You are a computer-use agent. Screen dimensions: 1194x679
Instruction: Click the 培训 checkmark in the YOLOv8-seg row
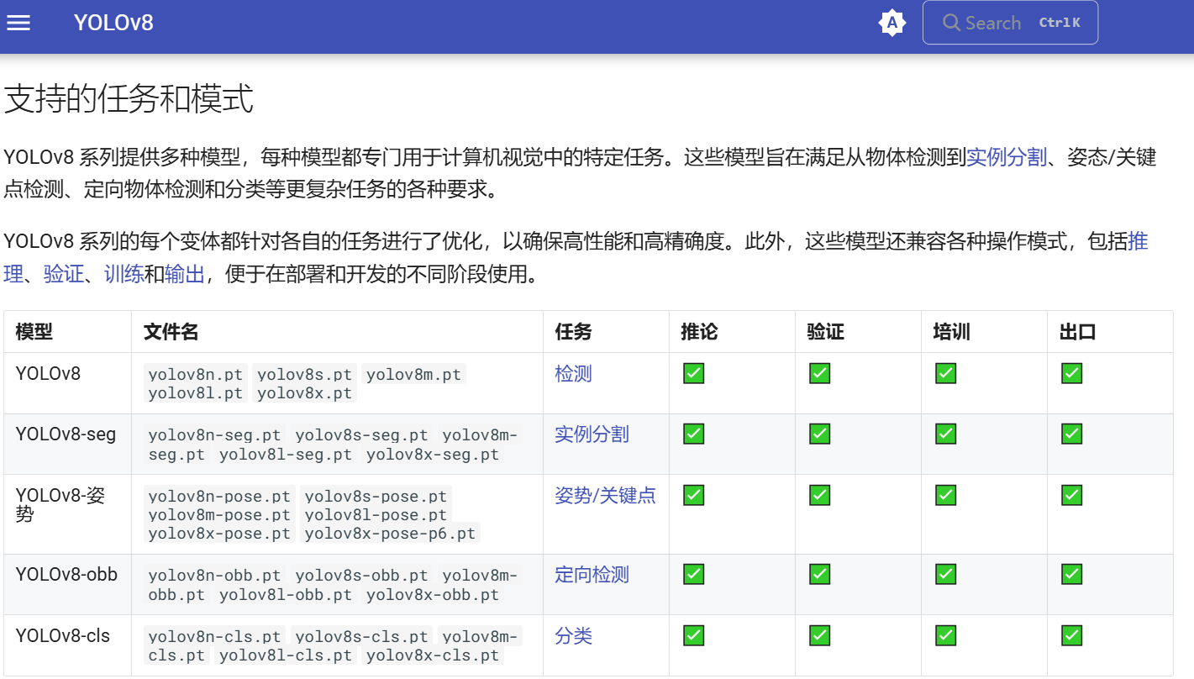point(945,434)
